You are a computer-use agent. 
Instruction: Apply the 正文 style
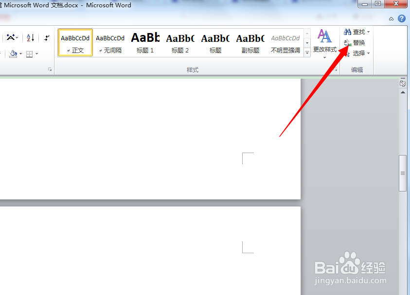coord(75,42)
